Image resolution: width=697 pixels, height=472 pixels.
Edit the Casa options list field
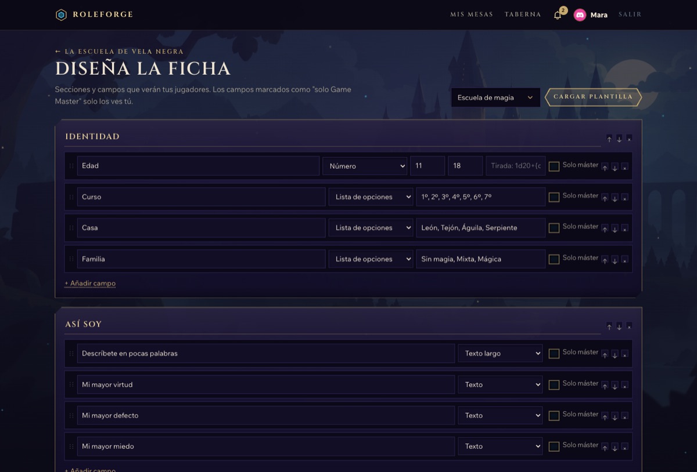click(x=481, y=228)
